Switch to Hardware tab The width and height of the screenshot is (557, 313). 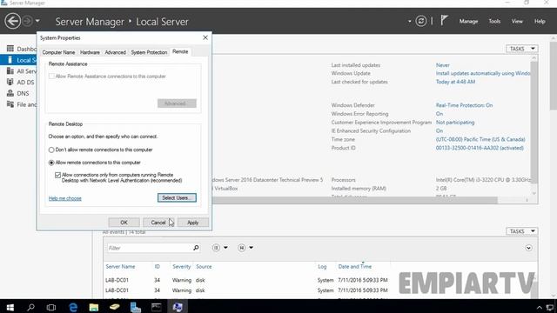[x=90, y=52]
